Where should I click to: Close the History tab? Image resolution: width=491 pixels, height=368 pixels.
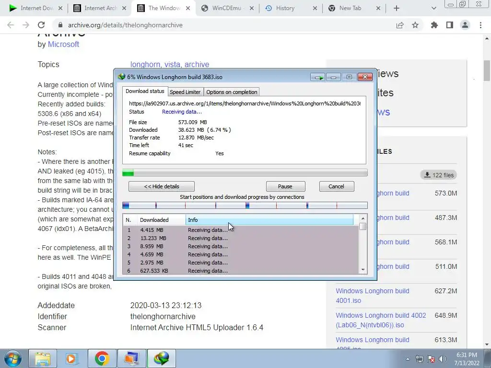click(x=315, y=9)
